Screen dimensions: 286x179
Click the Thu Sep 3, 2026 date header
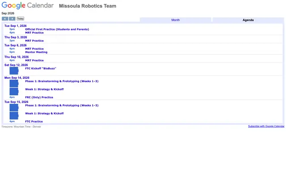[16, 37]
